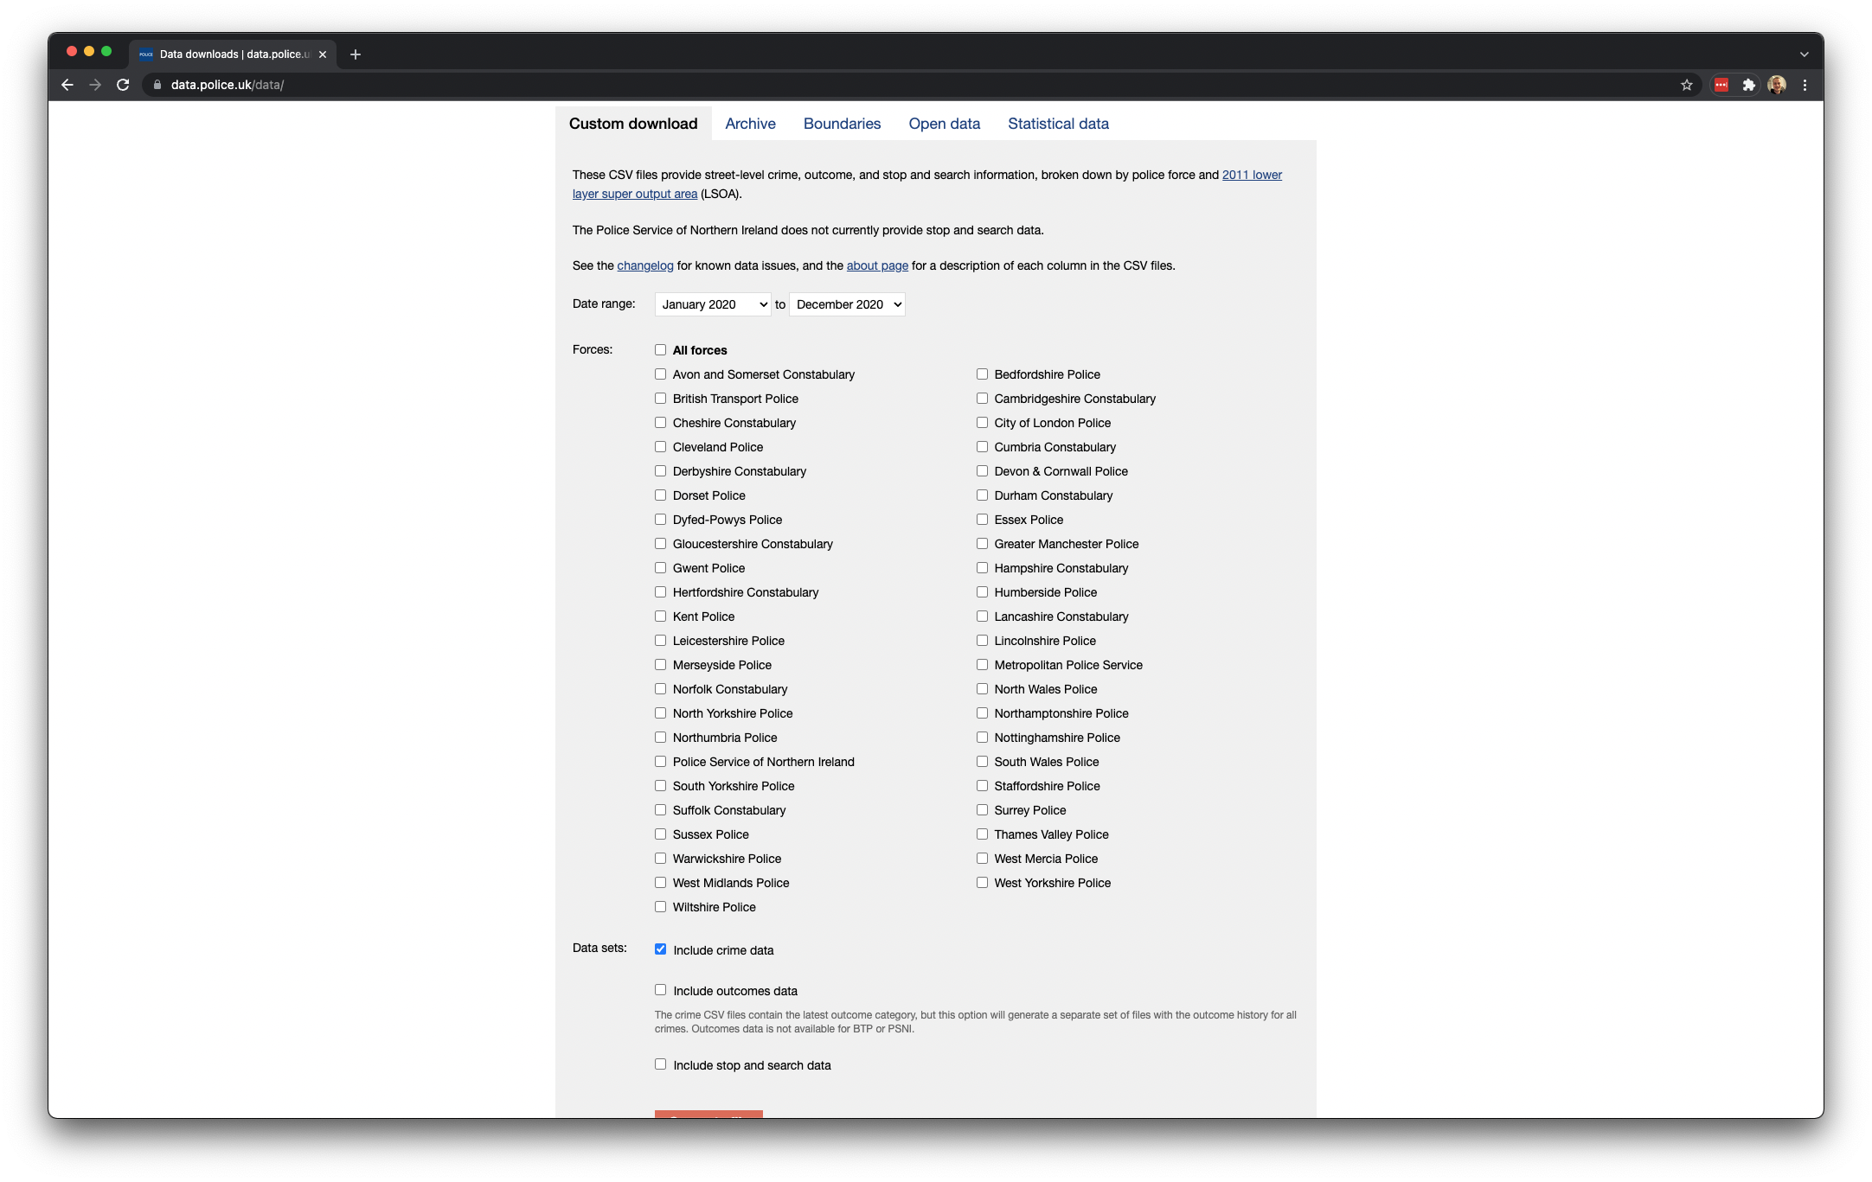Screen dimensions: 1872x1182
Task: Switch to the Archive tab
Action: [750, 124]
